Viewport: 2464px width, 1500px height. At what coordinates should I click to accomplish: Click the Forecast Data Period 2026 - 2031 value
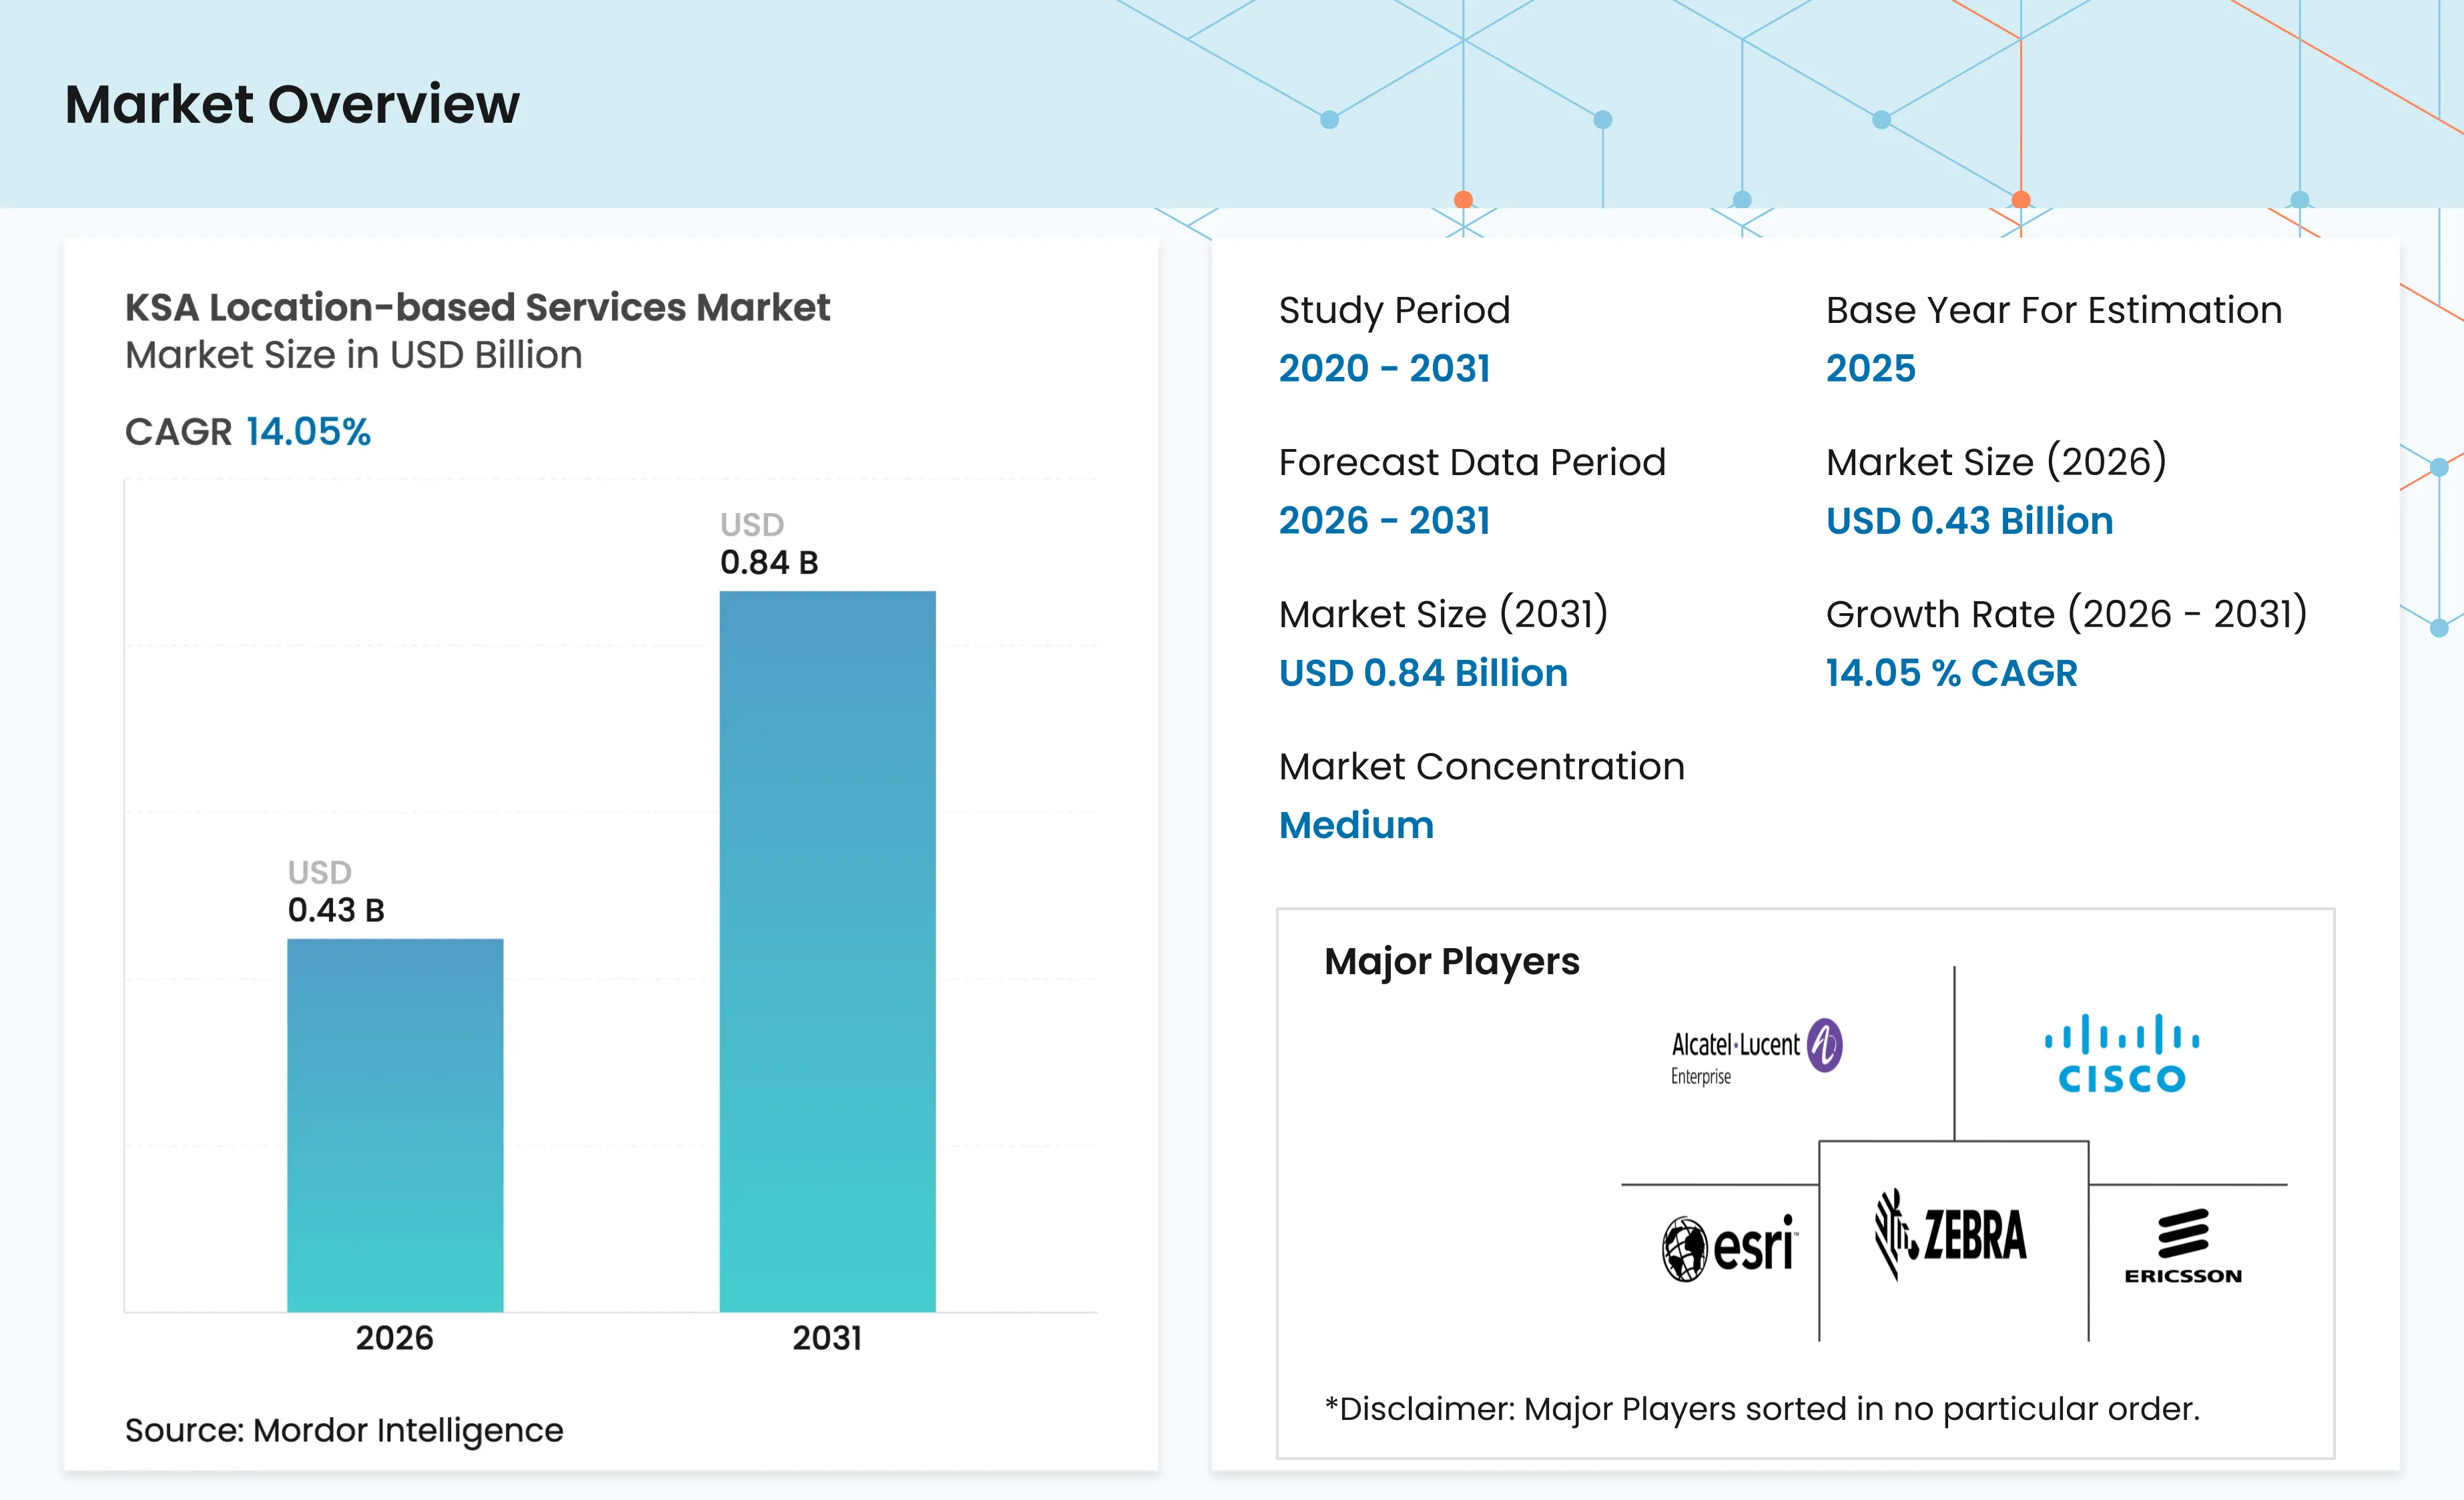pyautogui.click(x=1384, y=520)
